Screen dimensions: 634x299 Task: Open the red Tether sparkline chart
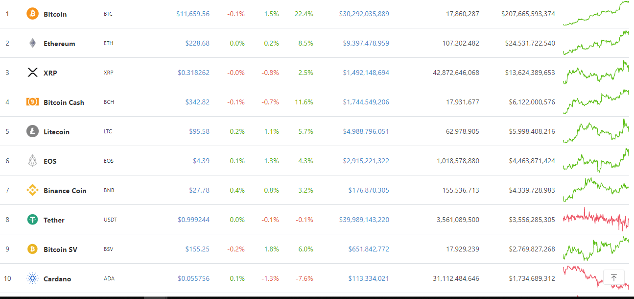coord(596,219)
